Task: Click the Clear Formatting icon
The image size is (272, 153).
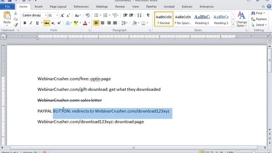Action: (x=88, y=15)
